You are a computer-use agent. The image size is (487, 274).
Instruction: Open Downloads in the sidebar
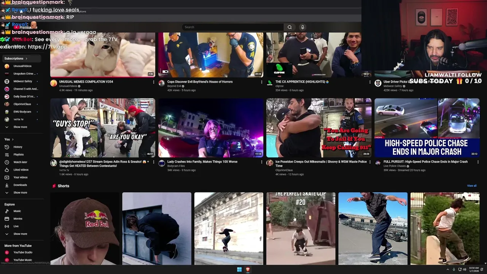20,185
